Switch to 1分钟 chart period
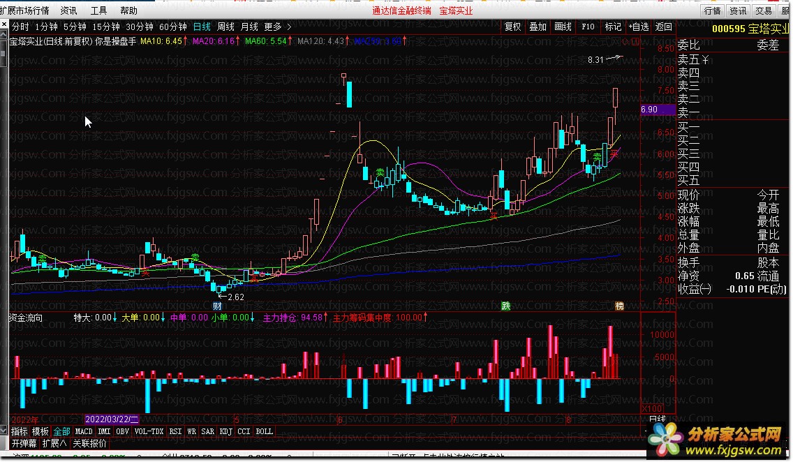 click(47, 27)
